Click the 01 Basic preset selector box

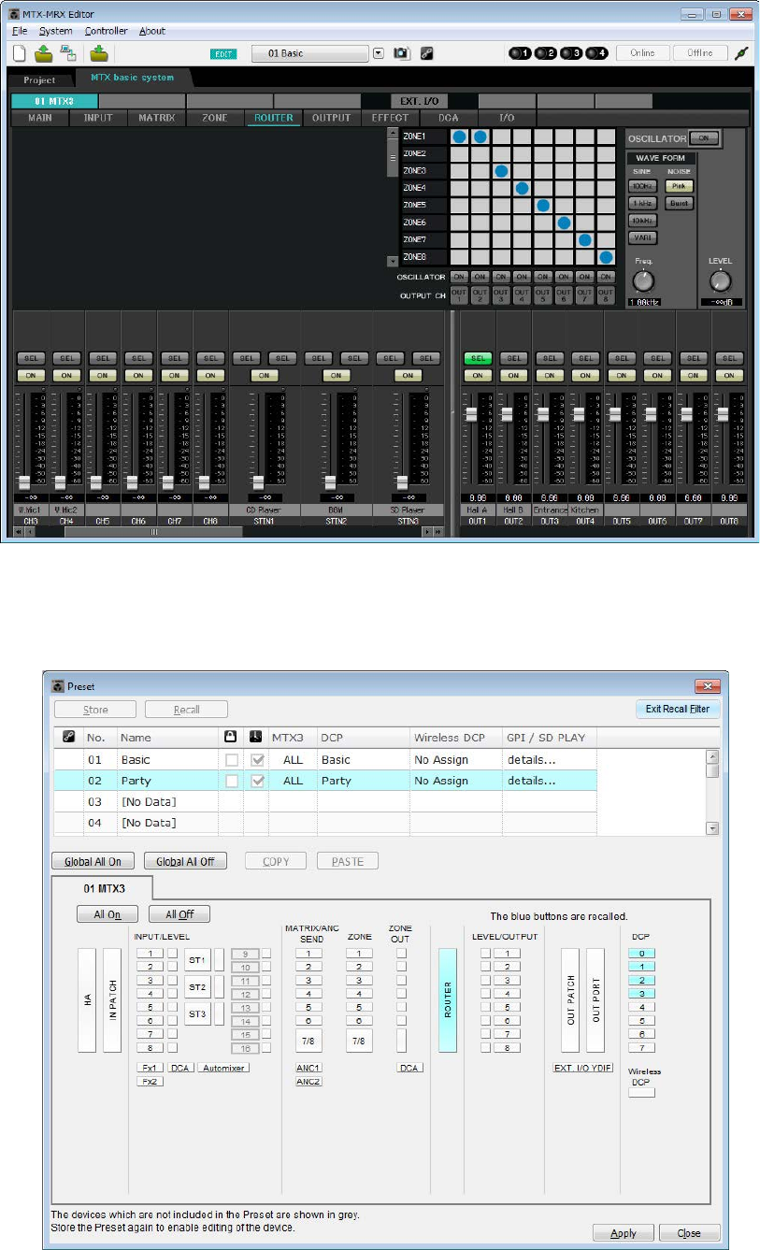(x=309, y=53)
